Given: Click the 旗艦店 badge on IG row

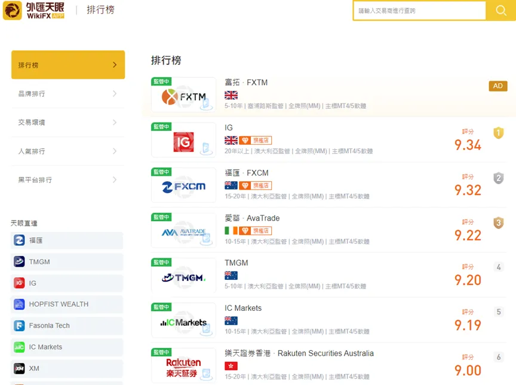Looking at the screenshot, I should [256, 140].
